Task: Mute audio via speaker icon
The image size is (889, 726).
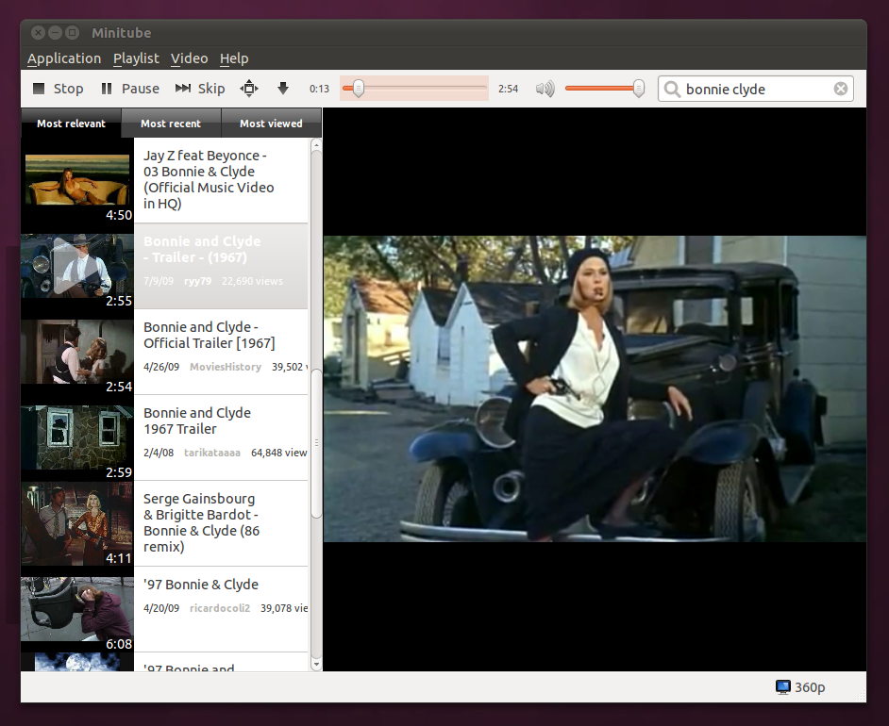Action: [x=545, y=89]
